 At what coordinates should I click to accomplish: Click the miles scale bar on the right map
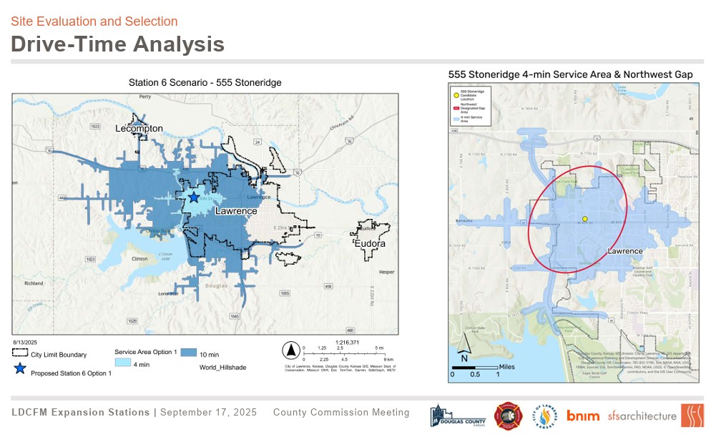475,367
